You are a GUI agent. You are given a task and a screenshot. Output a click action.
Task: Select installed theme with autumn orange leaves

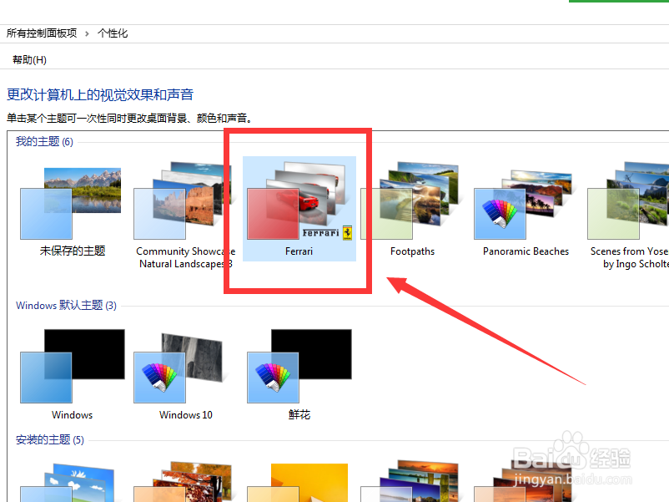tap(183, 481)
